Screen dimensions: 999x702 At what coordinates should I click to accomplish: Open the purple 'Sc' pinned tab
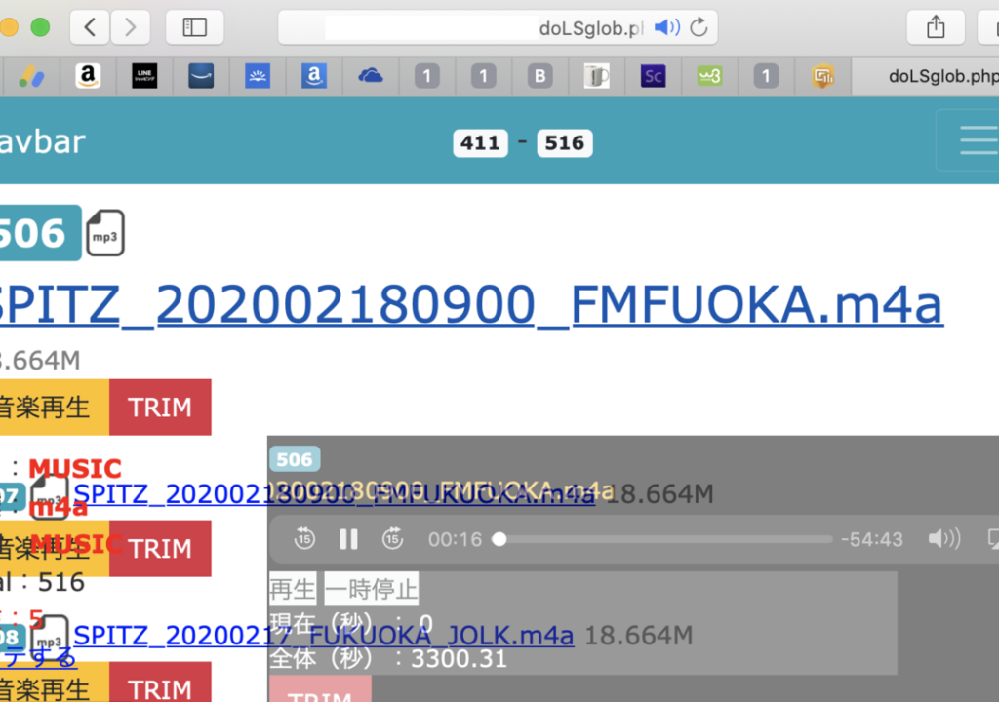[x=653, y=76]
